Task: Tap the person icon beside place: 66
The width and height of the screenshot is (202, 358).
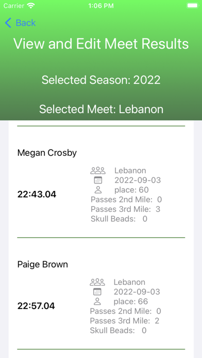Action: (97, 301)
